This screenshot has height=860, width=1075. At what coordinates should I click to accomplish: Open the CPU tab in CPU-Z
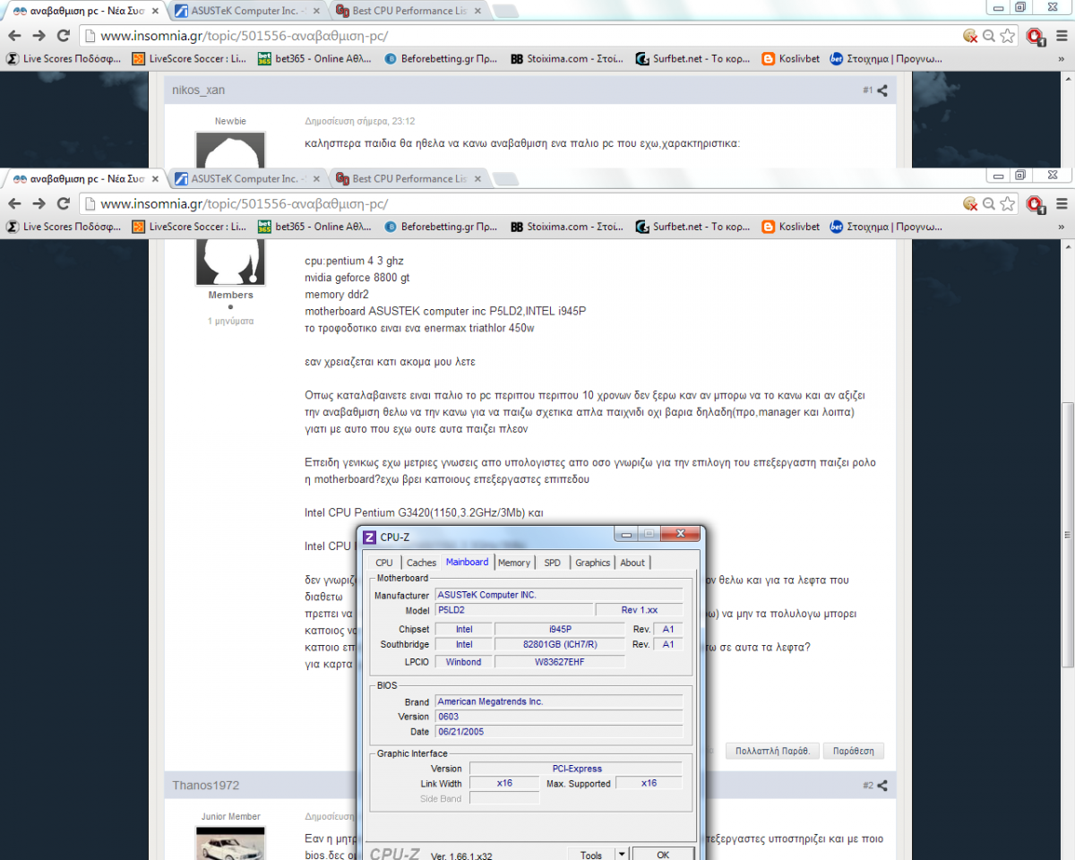pyautogui.click(x=384, y=563)
